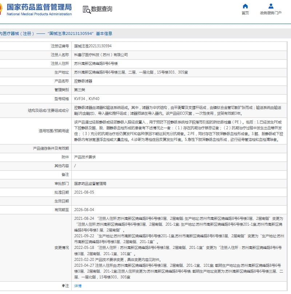Click the 产品储存条件及有效期 field label
The image size is (291, 294).
point(51,148)
